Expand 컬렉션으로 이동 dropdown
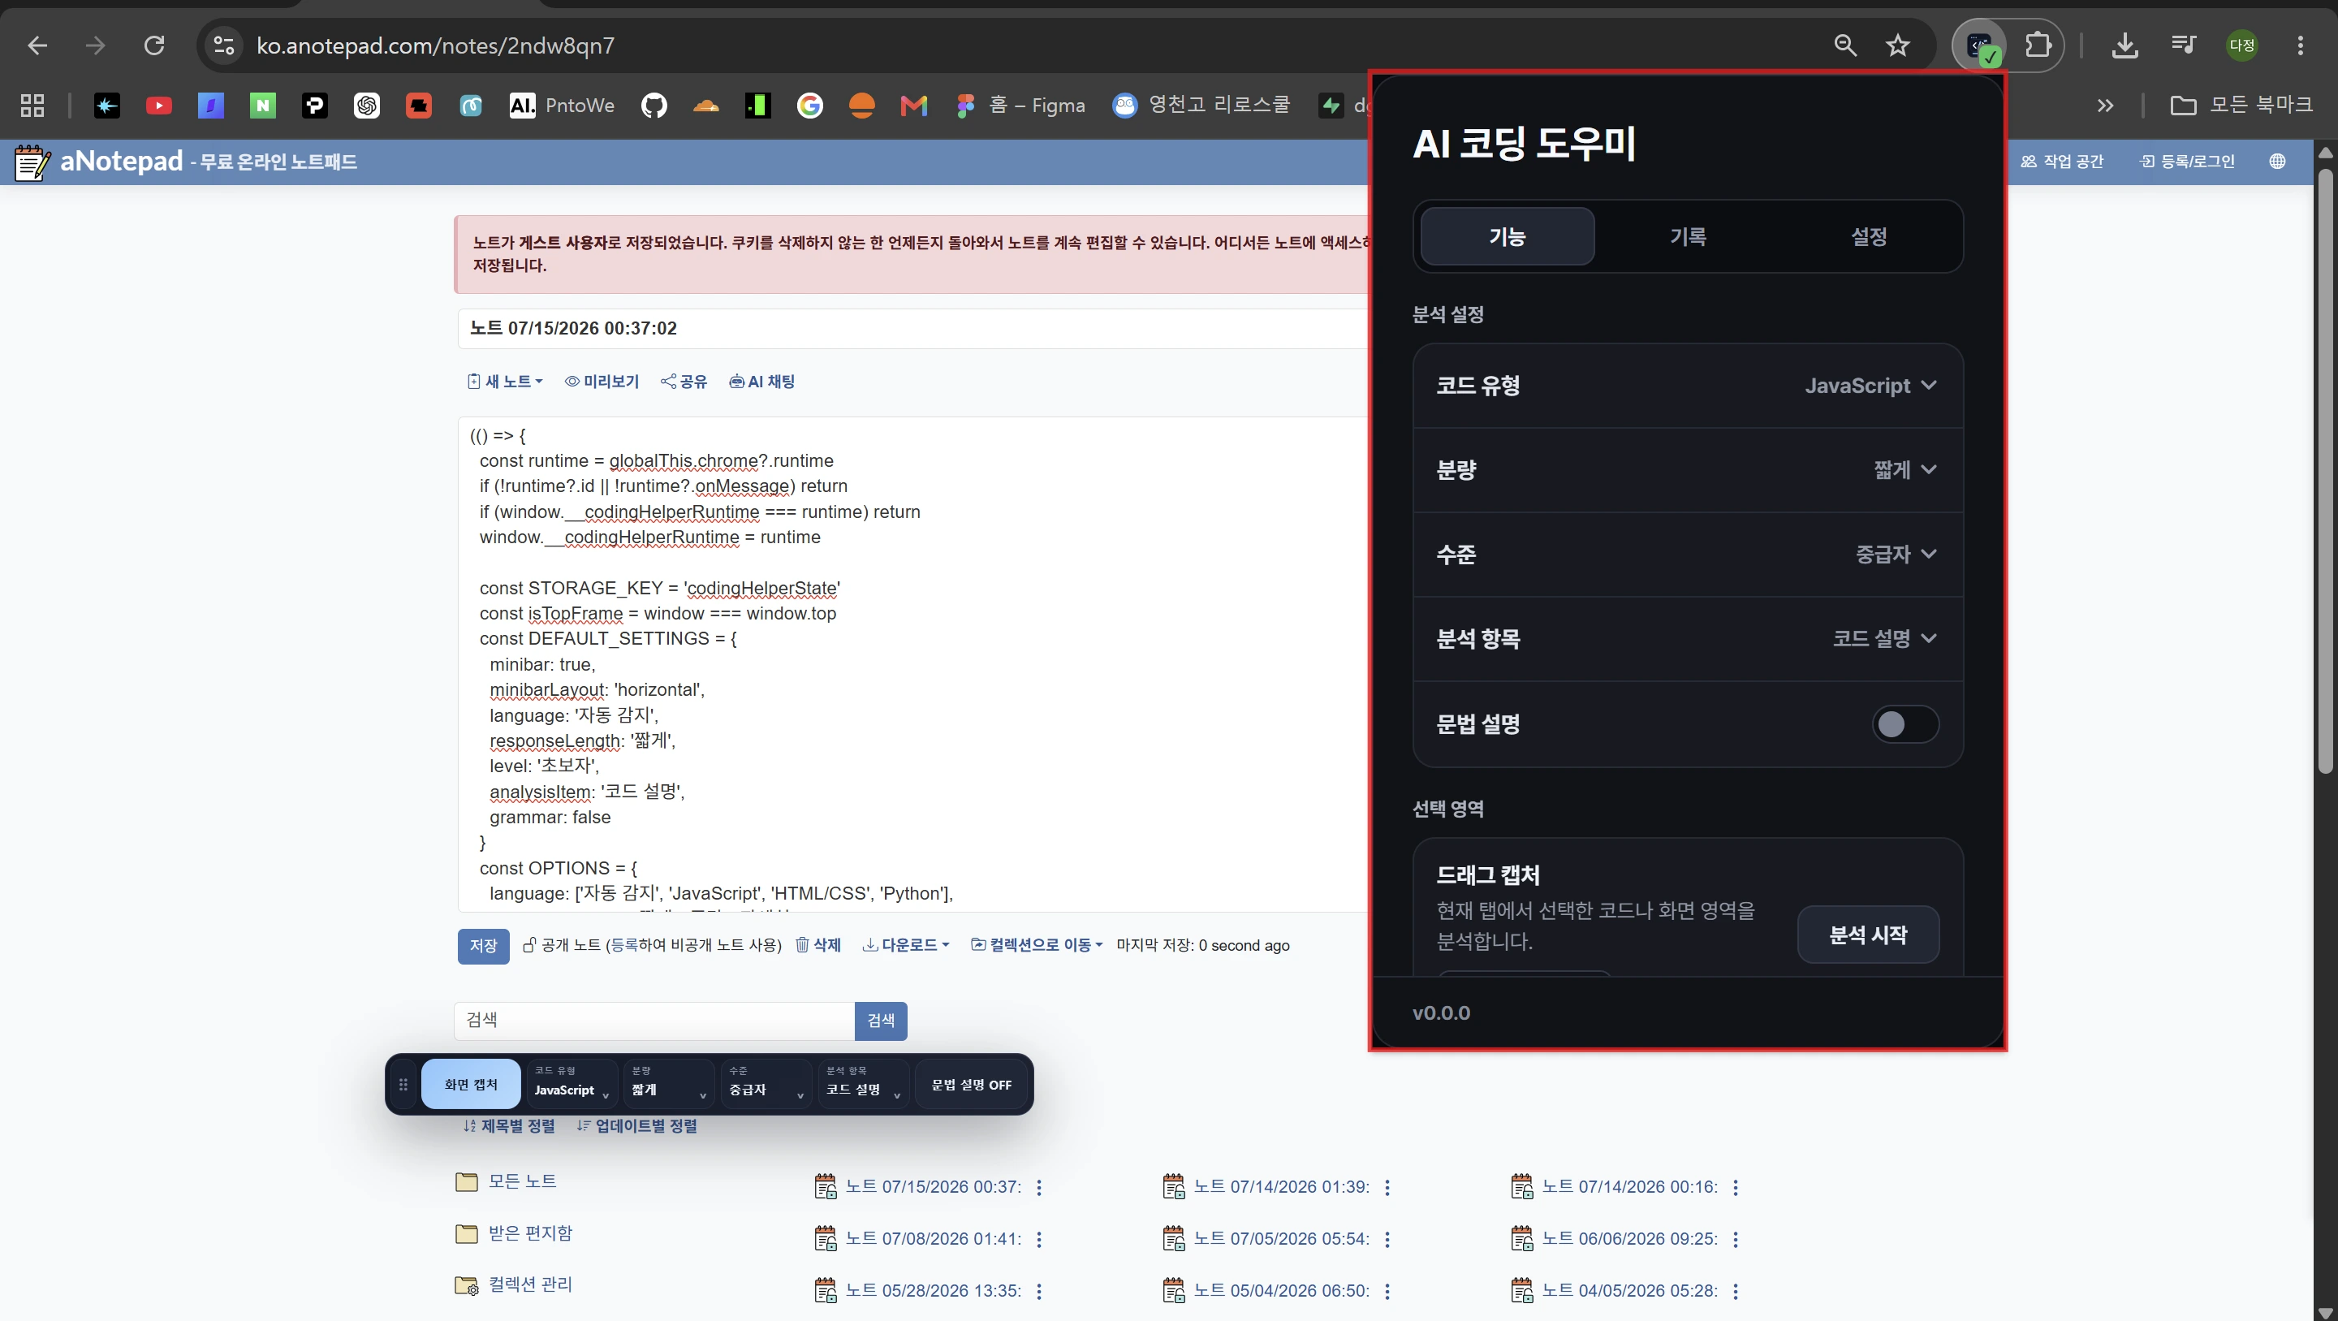The height and width of the screenshot is (1321, 2338). point(1037,945)
